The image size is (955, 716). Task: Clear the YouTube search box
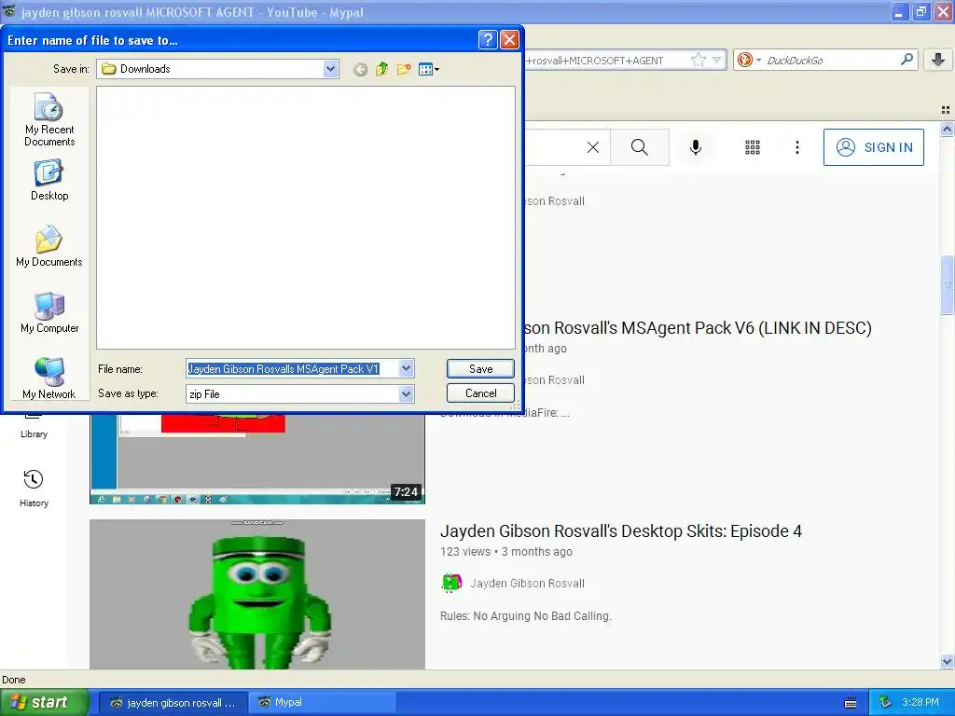(x=592, y=147)
